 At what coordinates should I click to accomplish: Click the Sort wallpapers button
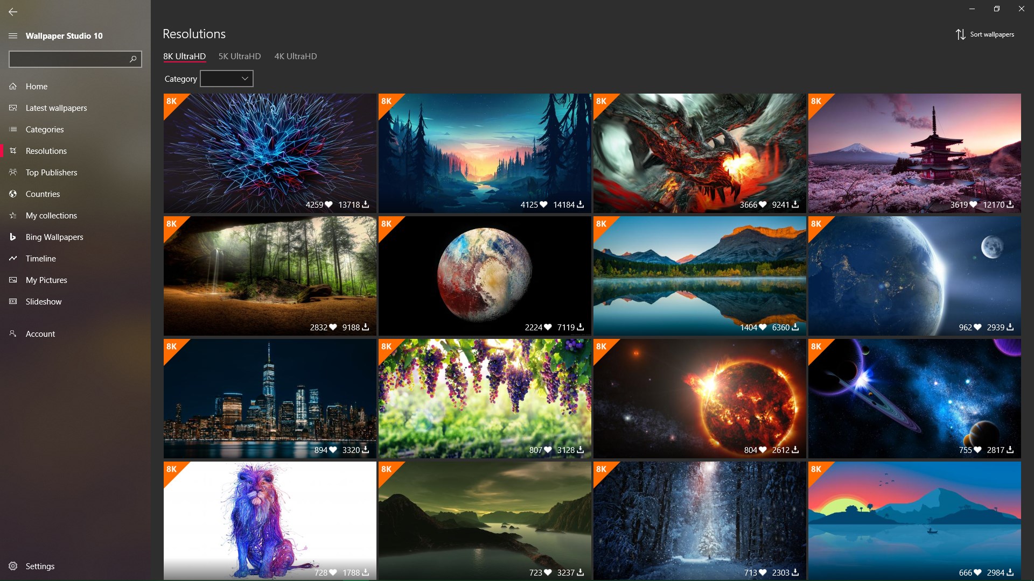(x=991, y=34)
